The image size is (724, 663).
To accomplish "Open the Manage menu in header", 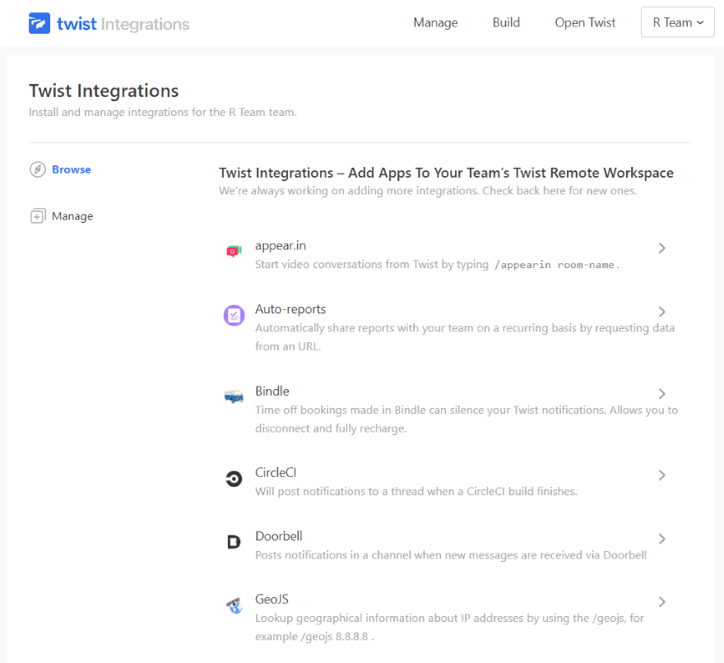I will (x=435, y=23).
